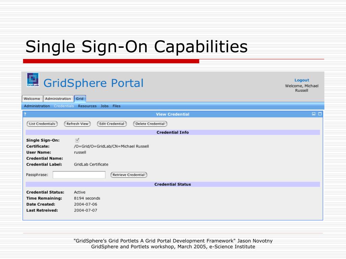
Task: Click the Credential Status section header
Action: point(173,184)
